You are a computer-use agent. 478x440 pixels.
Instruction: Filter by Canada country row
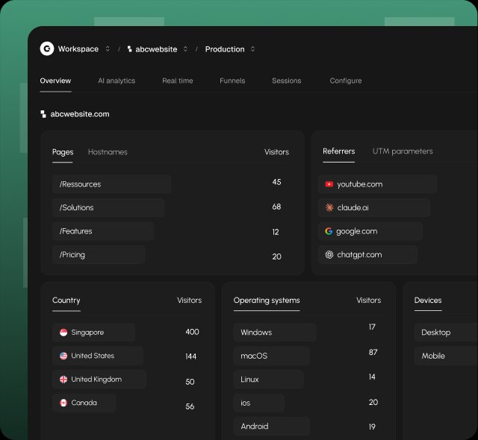[84, 403]
